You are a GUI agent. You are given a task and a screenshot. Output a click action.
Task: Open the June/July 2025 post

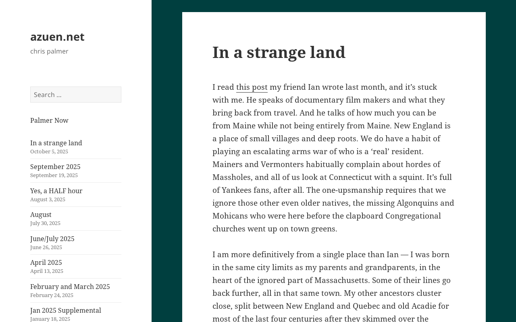[52, 239]
